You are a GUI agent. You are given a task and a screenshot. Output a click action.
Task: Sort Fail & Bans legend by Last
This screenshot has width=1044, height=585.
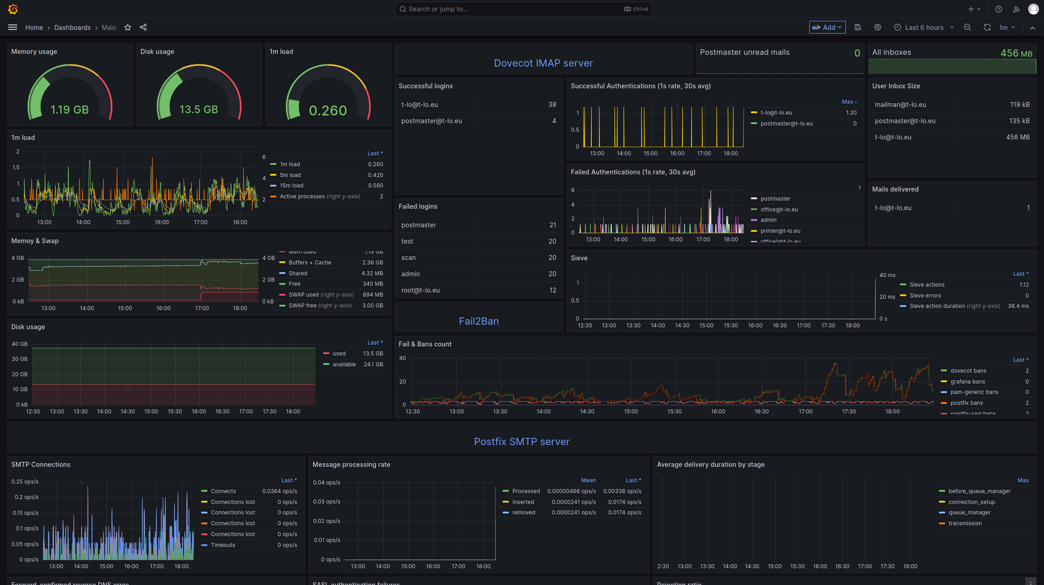[x=1021, y=360]
